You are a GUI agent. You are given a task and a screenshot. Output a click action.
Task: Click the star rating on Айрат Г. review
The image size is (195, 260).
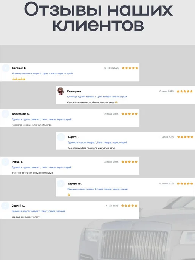185,137
